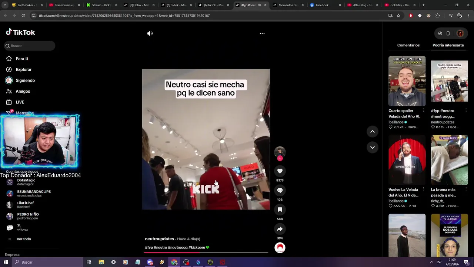Open the notification center icon
The image size is (474, 267).
click(466, 262)
